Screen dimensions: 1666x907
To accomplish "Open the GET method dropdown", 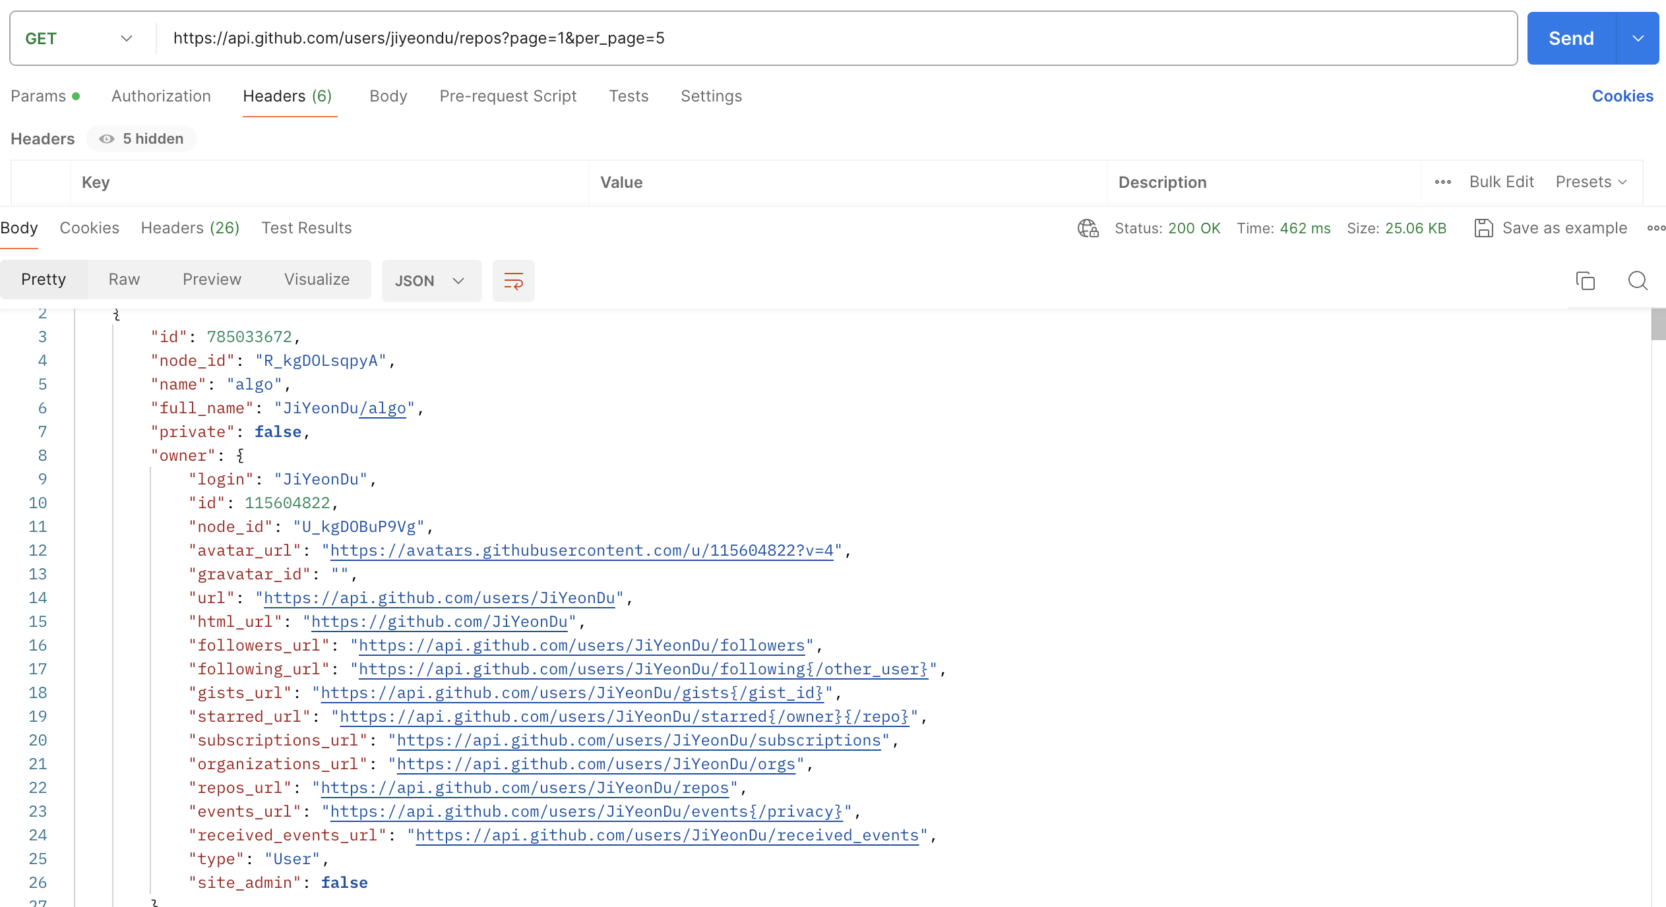I will 79,38.
